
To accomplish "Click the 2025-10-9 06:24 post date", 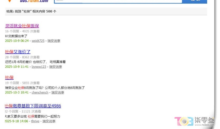I will coord(17,41).
